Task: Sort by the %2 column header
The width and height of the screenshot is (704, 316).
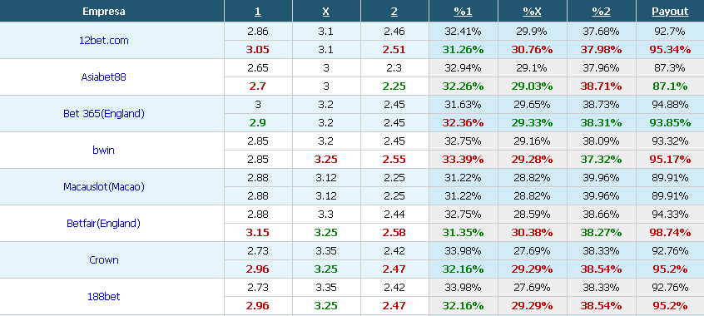Action: 601,12
